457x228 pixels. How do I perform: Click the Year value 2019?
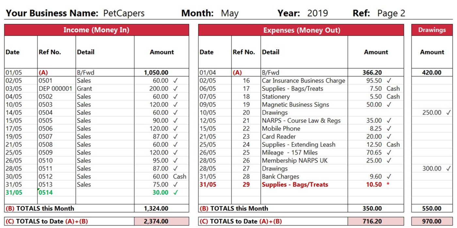tap(317, 13)
